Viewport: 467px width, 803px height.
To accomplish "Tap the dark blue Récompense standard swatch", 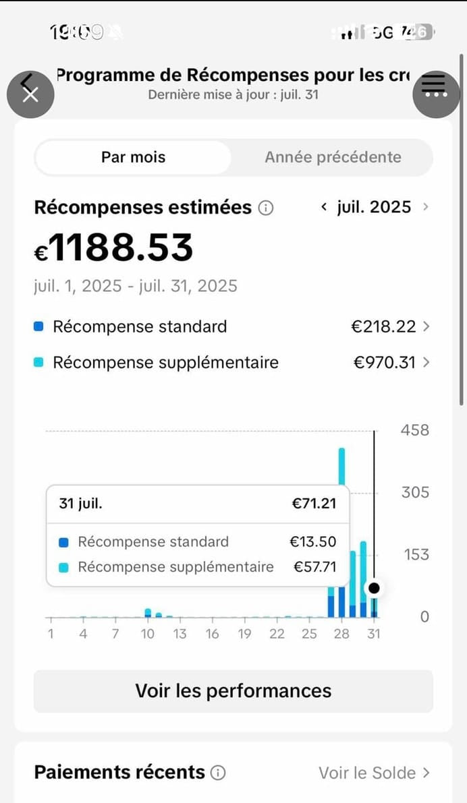I will tap(38, 327).
